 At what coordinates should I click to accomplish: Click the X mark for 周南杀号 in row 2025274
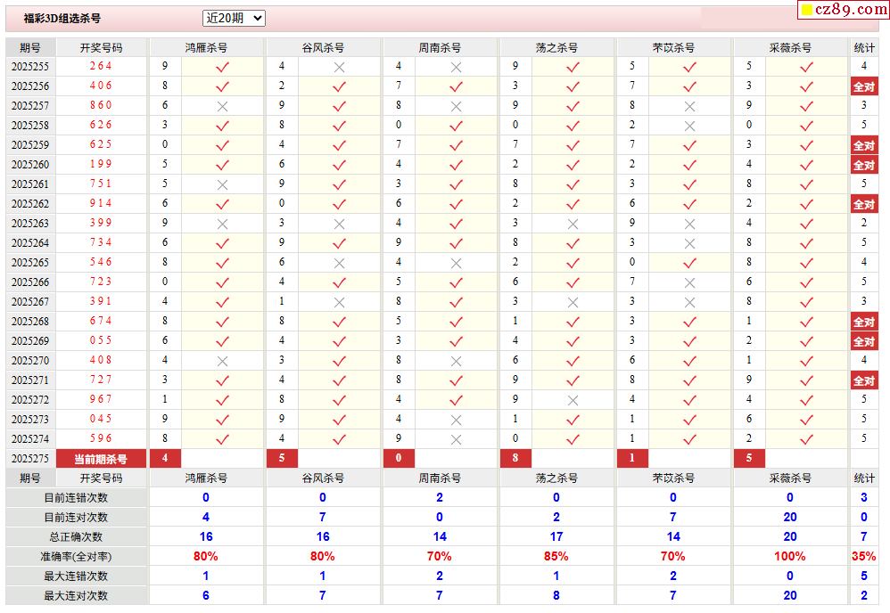[456, 439]
